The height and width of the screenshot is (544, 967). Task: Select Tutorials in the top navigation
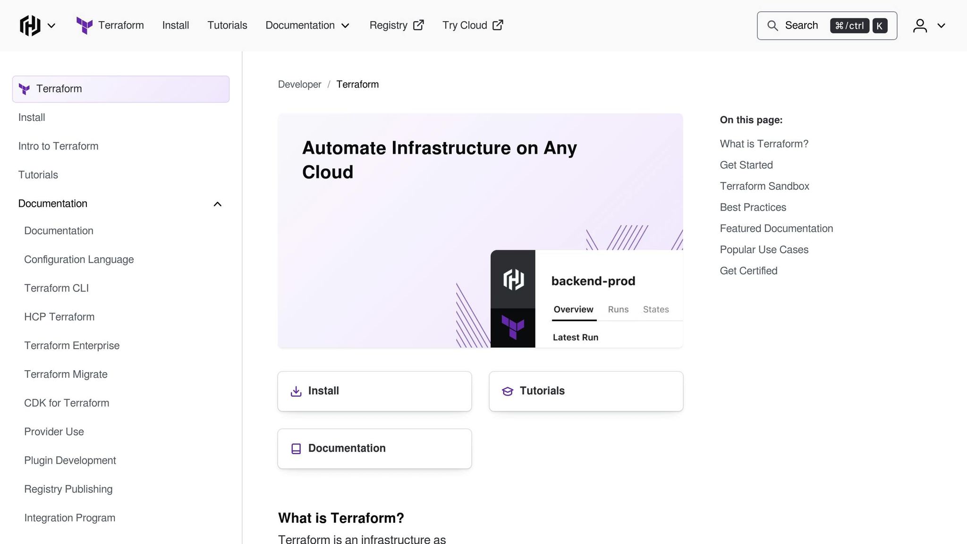[227, 25]
